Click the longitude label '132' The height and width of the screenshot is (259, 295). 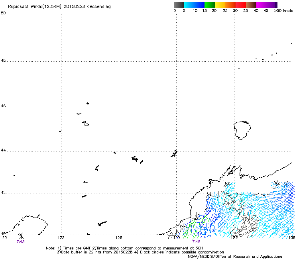pyautogui.click(x=234, y=238)
